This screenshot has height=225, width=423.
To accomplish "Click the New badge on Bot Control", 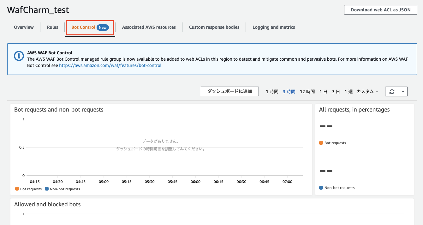I will point(103,27).
